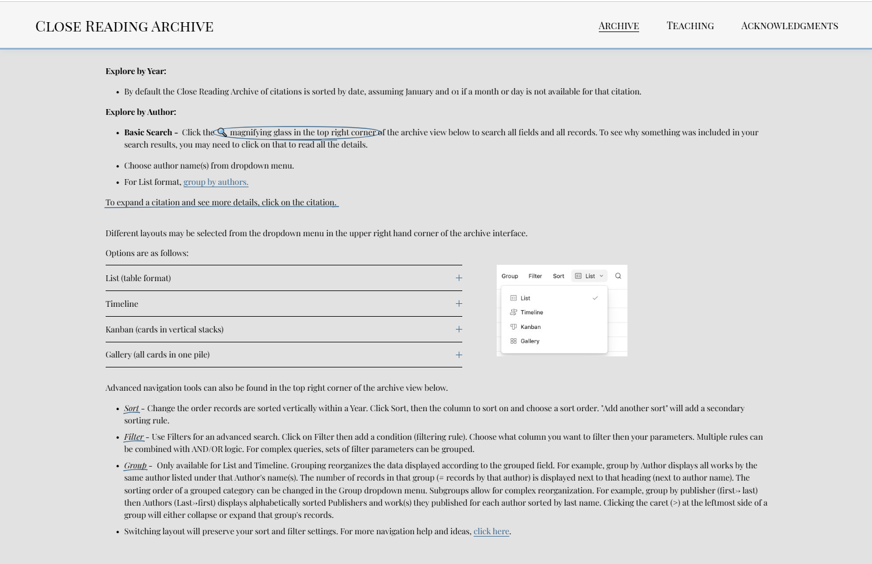The width and height of the screenshot is (872, 564).
Task: Expand the Kanban (cards in vertical stacks) section
Action: click(x=459, y=330)
